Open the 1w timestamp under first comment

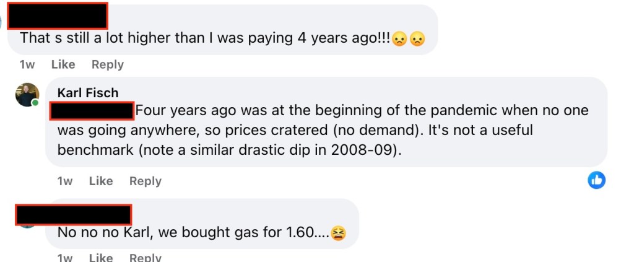[x=27, y=64]
